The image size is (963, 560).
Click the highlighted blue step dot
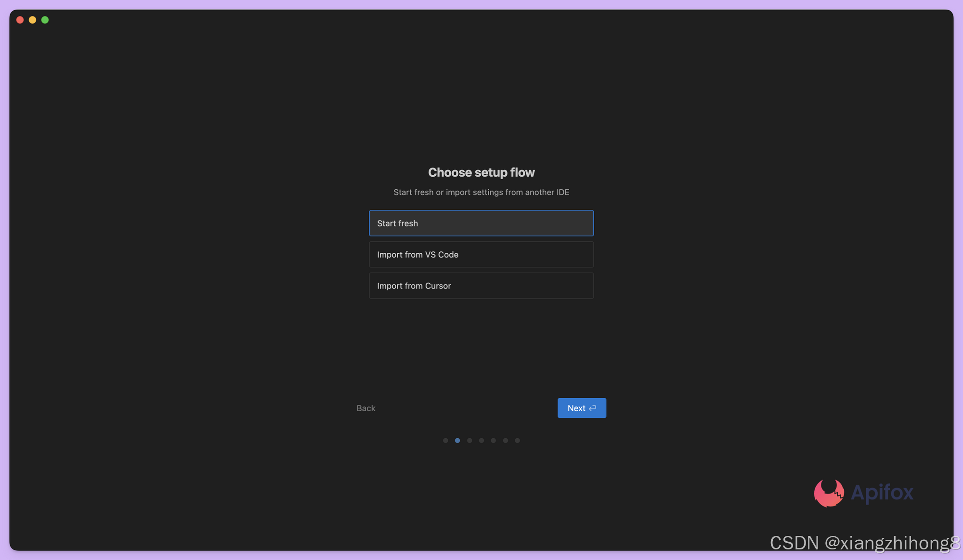(x=457, y=440)
